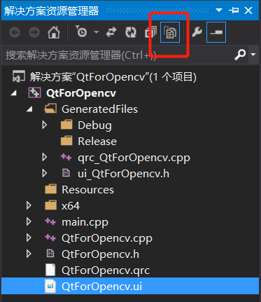261x302 pixels.
Task: Click the Forward navigation arrow
Action: [x=34, y=32]
